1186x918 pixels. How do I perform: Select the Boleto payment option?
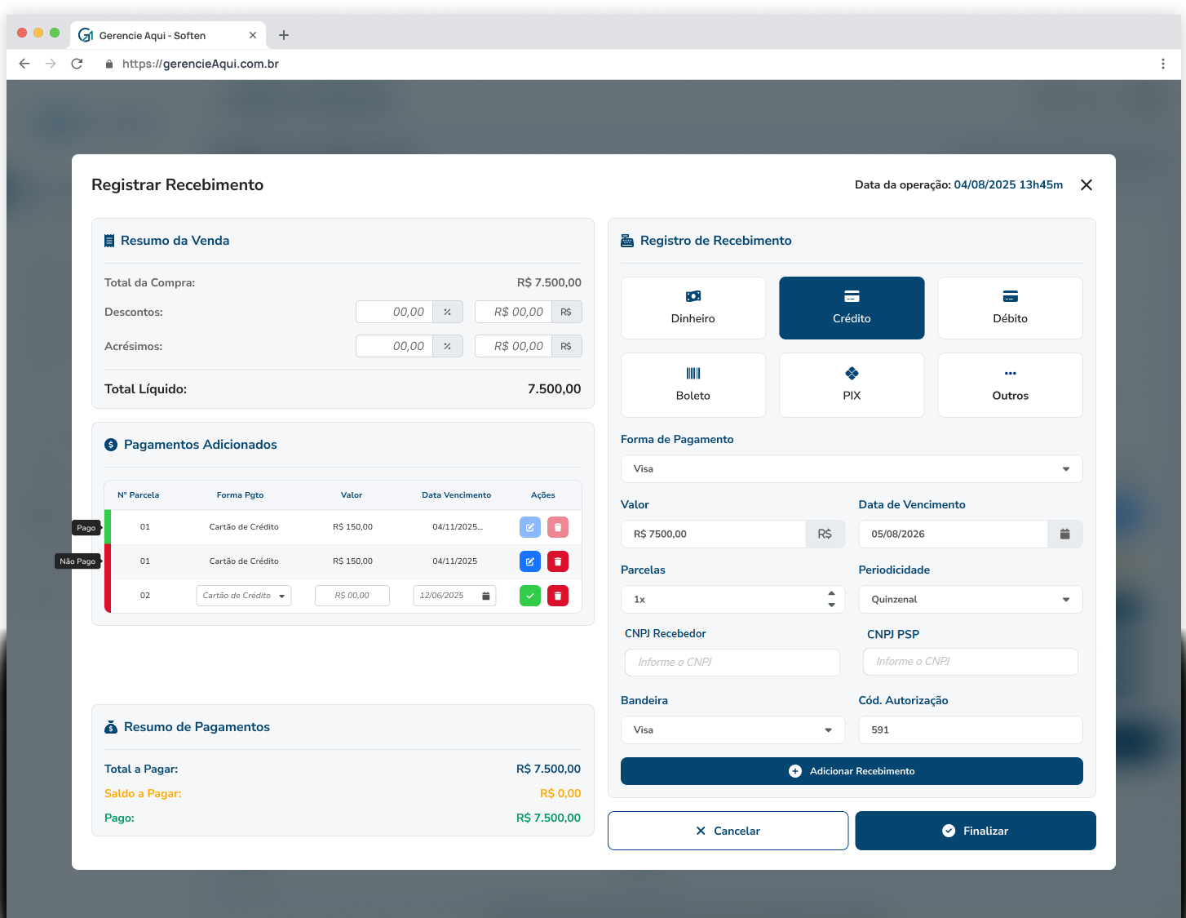[x=693, y=385]
